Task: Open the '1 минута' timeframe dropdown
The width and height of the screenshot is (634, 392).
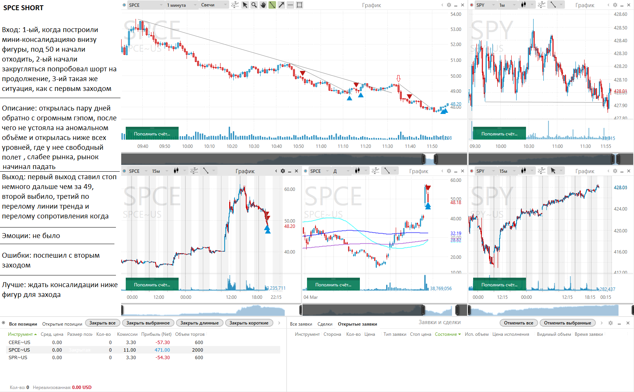Action: pyautogui.click(x=182, y=5)
